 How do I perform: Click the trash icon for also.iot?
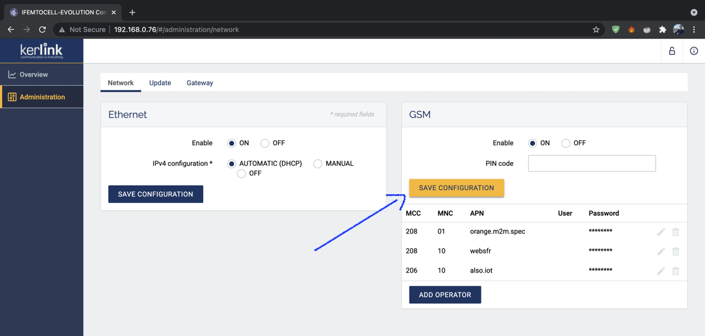(x=676, y=271)
